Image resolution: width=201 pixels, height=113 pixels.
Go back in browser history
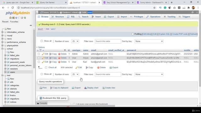pos(3,8)
